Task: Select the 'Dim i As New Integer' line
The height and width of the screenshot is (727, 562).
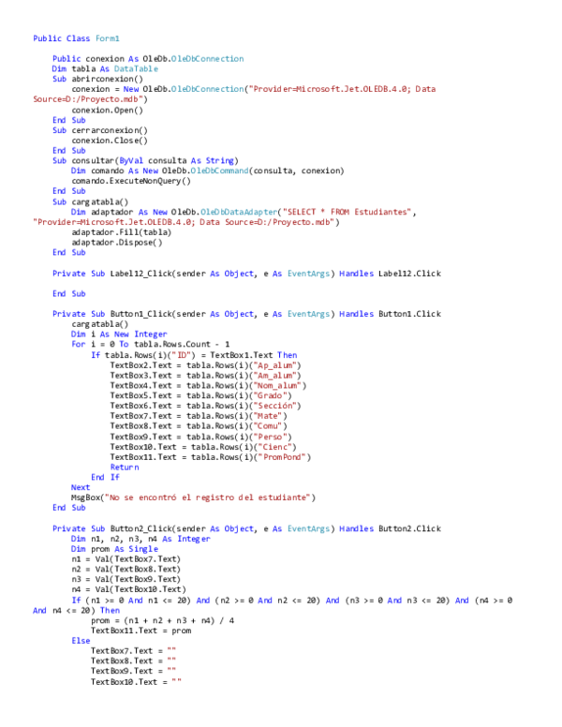Action: [x=119, y=334]
